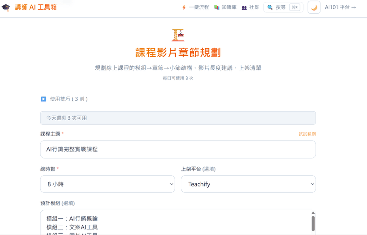Image resolution: width=367 pixels, height=235 pixels.
Task: Click the 模組一：AI行銷概論 line
Action: (72, 219)
